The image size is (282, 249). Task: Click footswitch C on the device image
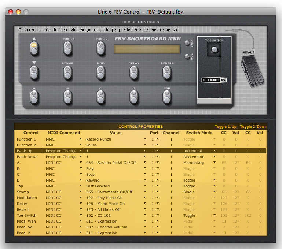tap(101, 97)
